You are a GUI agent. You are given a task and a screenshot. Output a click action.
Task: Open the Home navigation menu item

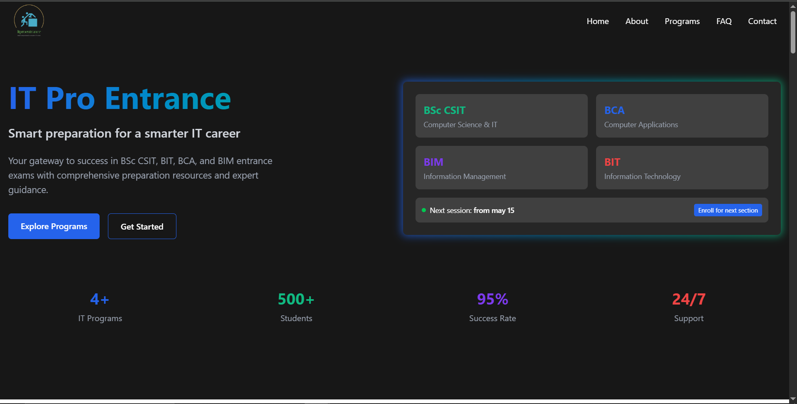pos(597,21)
